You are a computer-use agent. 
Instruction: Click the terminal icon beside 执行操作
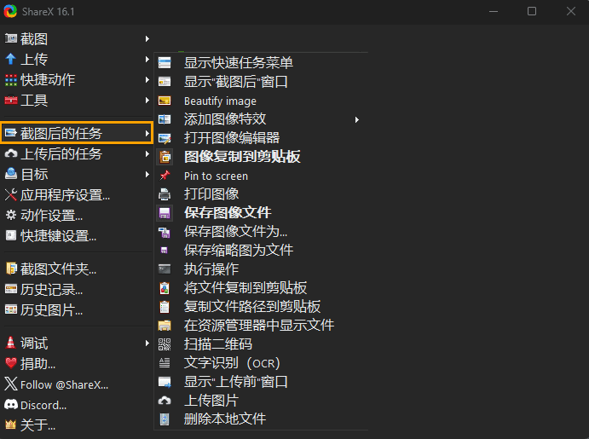point(165,269)
